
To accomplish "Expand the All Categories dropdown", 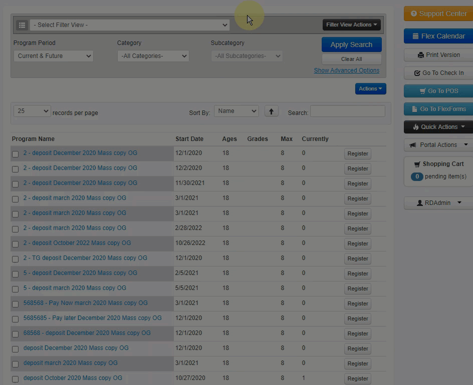I will pos(153,56).
